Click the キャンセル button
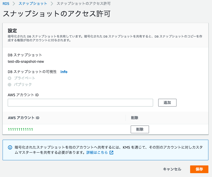 click(x=172, y=169)
